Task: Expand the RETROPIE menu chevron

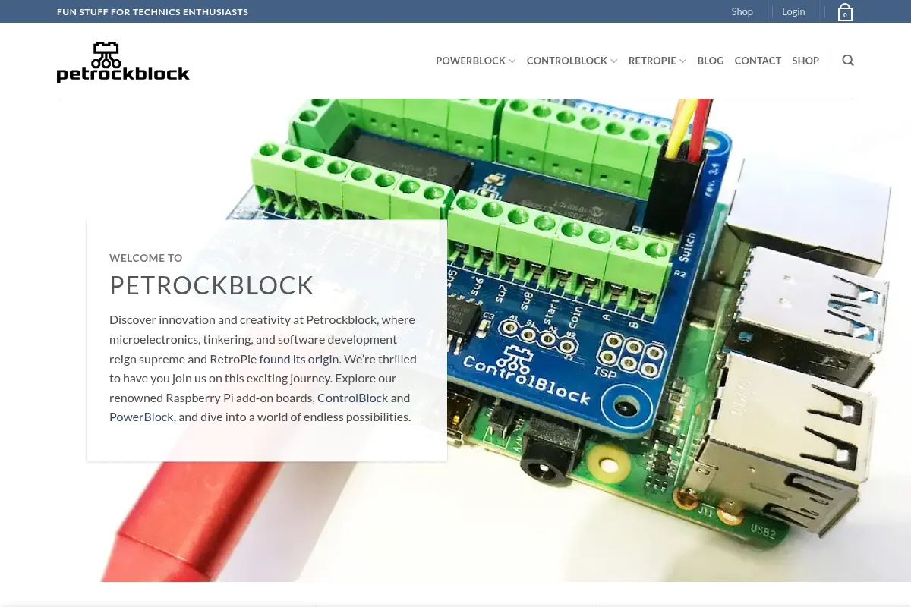Action: point(682,61)
